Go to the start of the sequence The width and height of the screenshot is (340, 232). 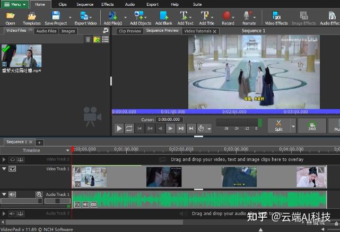click(140, 128)
